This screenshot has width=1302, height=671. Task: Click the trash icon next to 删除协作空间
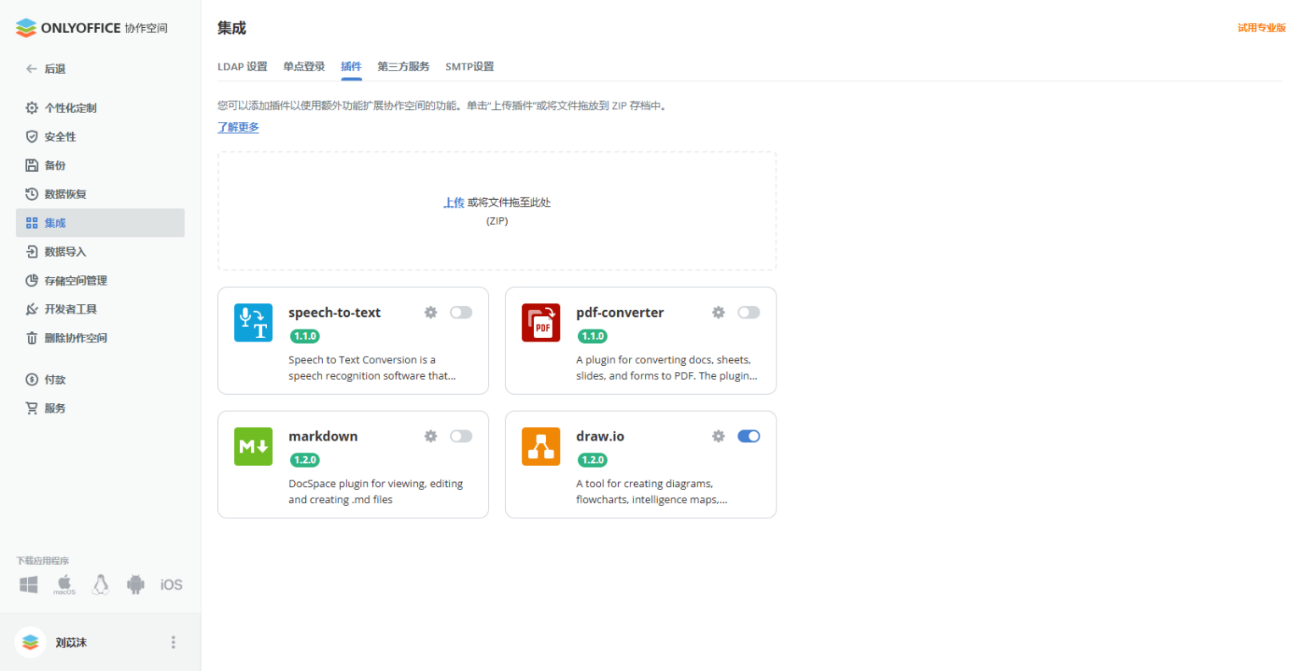pyautogui.click(x=32, y=338)
